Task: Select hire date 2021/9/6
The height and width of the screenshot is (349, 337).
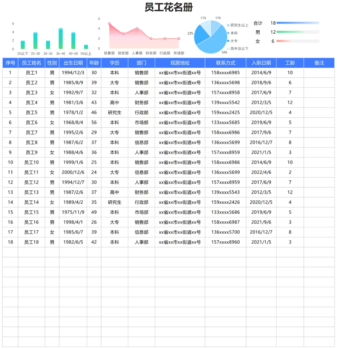Action: 261,222
